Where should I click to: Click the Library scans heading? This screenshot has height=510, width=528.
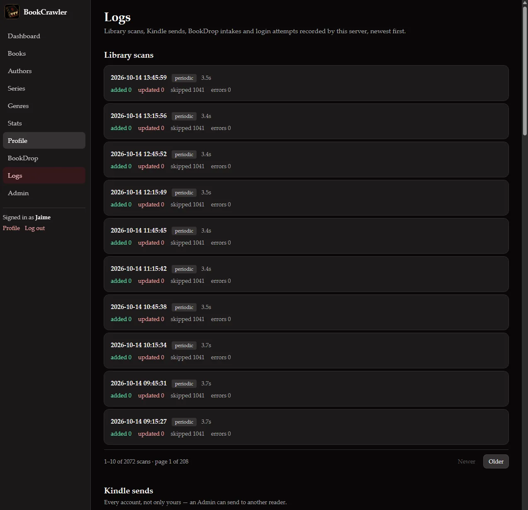click(129, 55)
